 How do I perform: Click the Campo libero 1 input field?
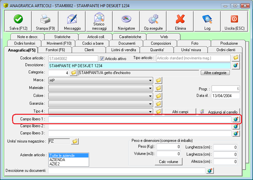140,119
